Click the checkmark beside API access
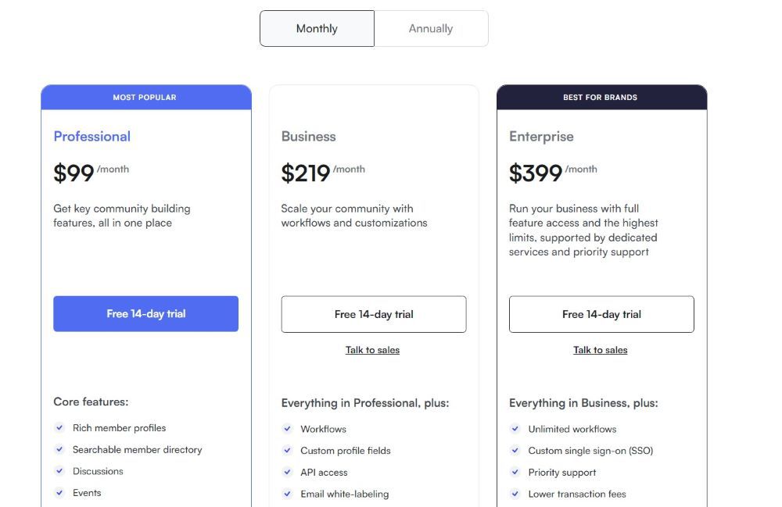The height and width of the screenshot is (507, 782). 287,472
